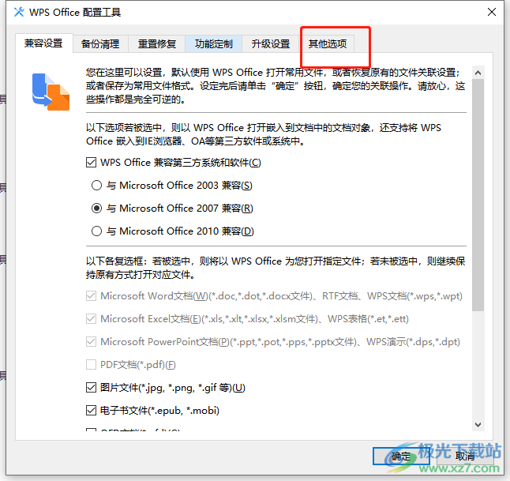Toggle WPS Office 兼容第三方系统和软件 checkbox

(91, 162)
